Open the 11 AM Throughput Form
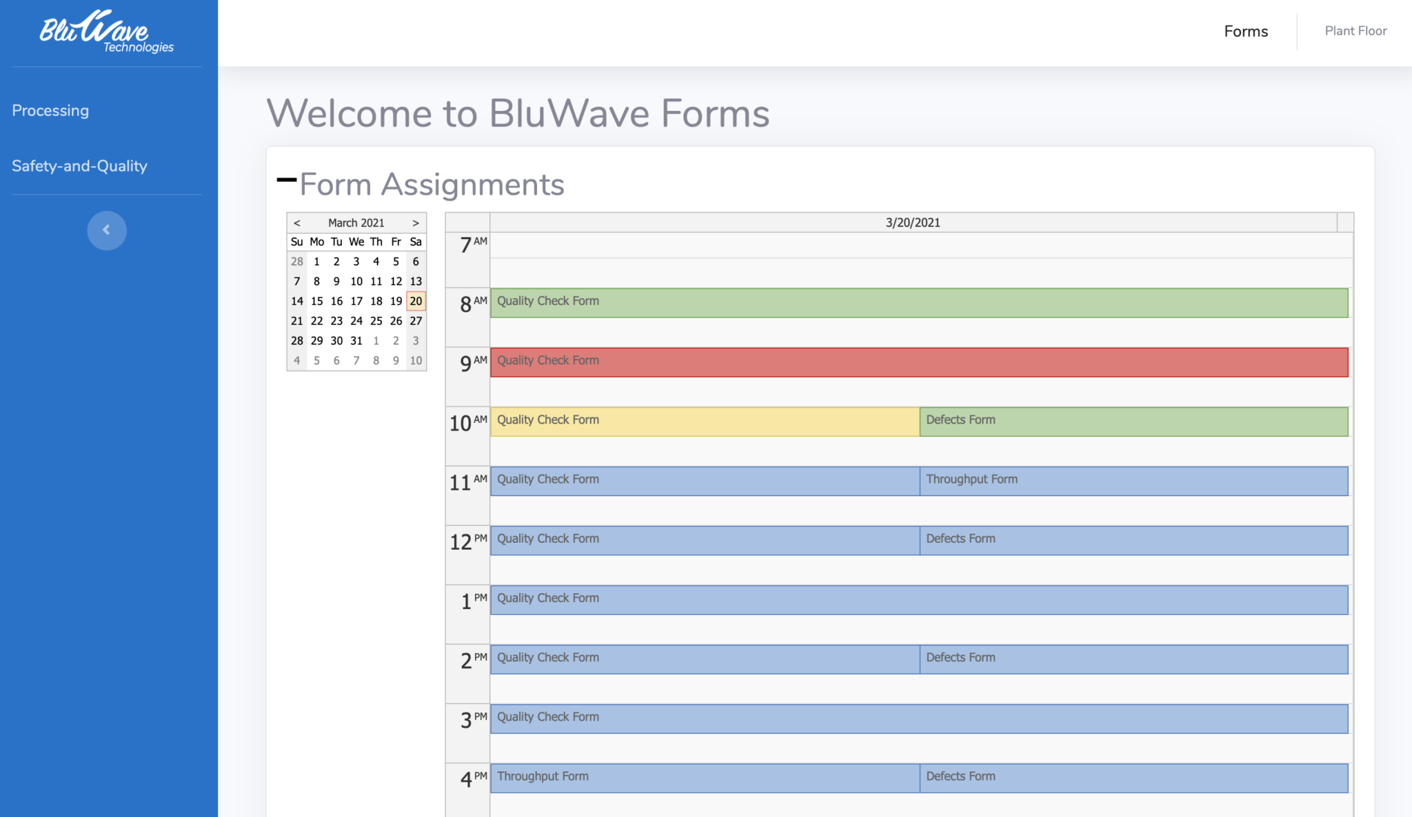Screen dimensions: 1412x817 1133,480
